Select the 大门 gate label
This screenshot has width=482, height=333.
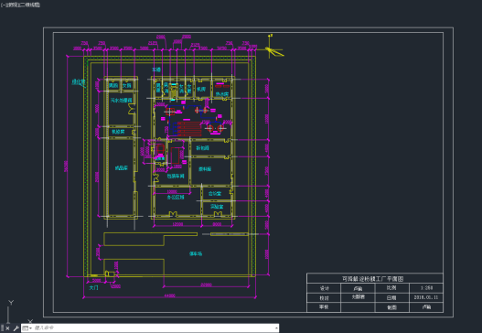[94, 288]
